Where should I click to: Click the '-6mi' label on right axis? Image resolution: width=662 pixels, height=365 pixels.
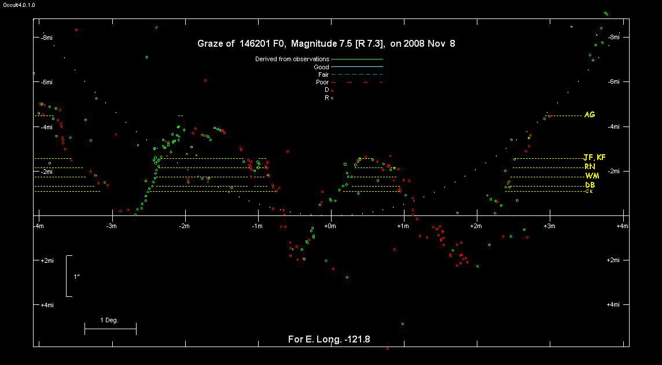(613, 82)
